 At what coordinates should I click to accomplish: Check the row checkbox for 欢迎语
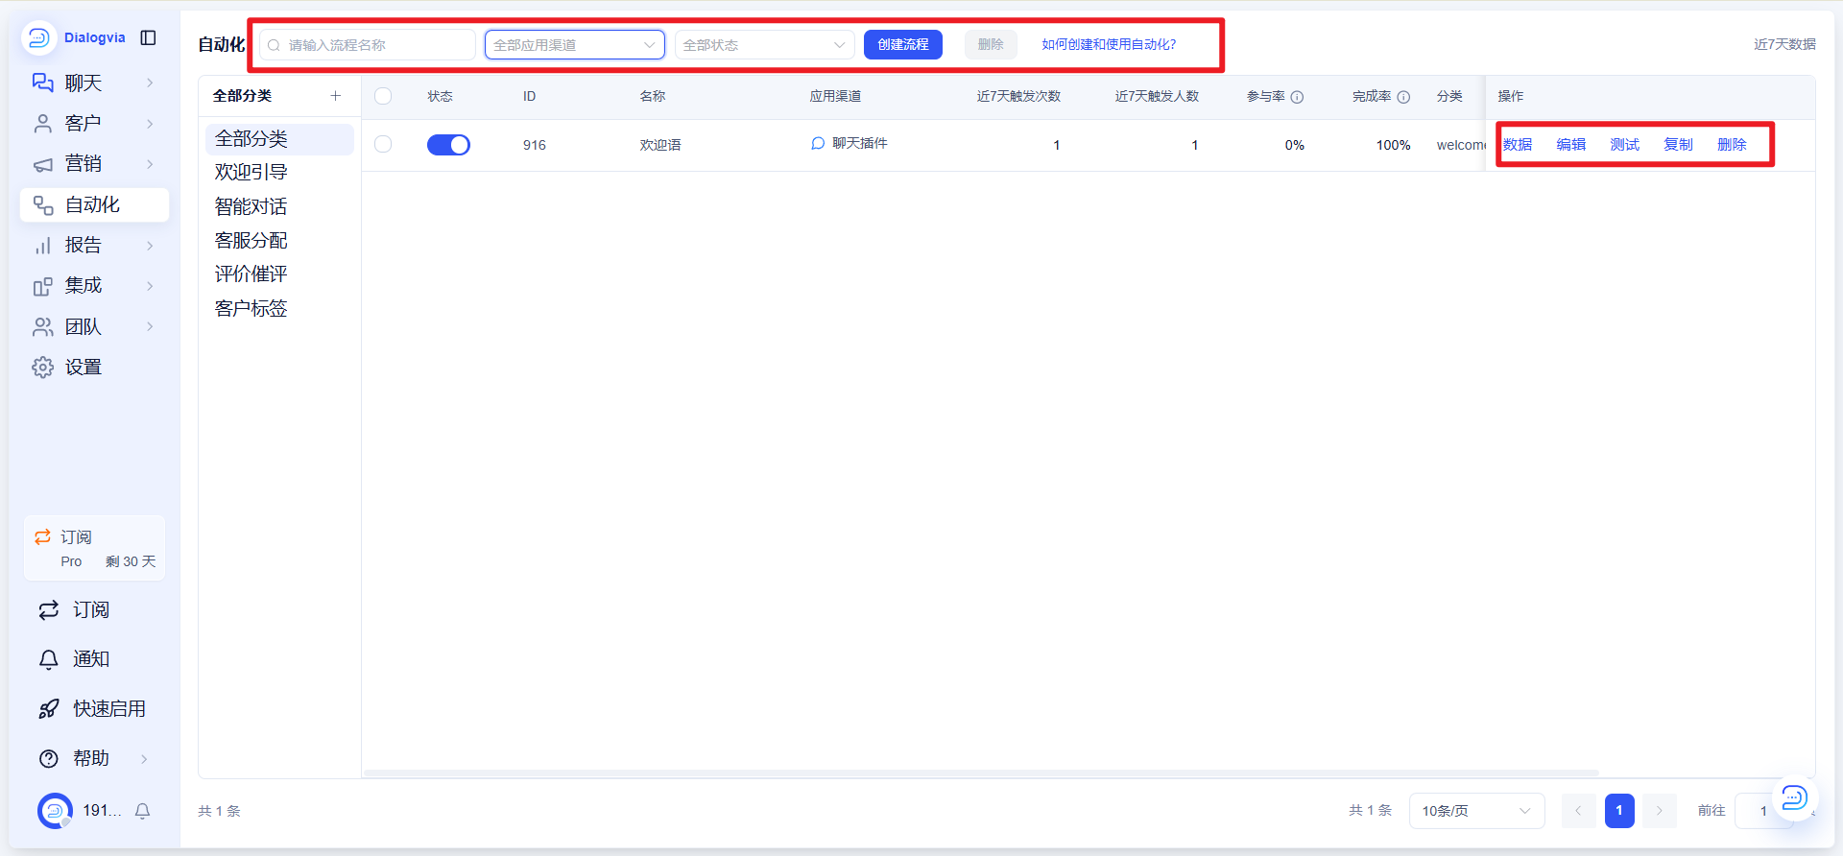383,144
